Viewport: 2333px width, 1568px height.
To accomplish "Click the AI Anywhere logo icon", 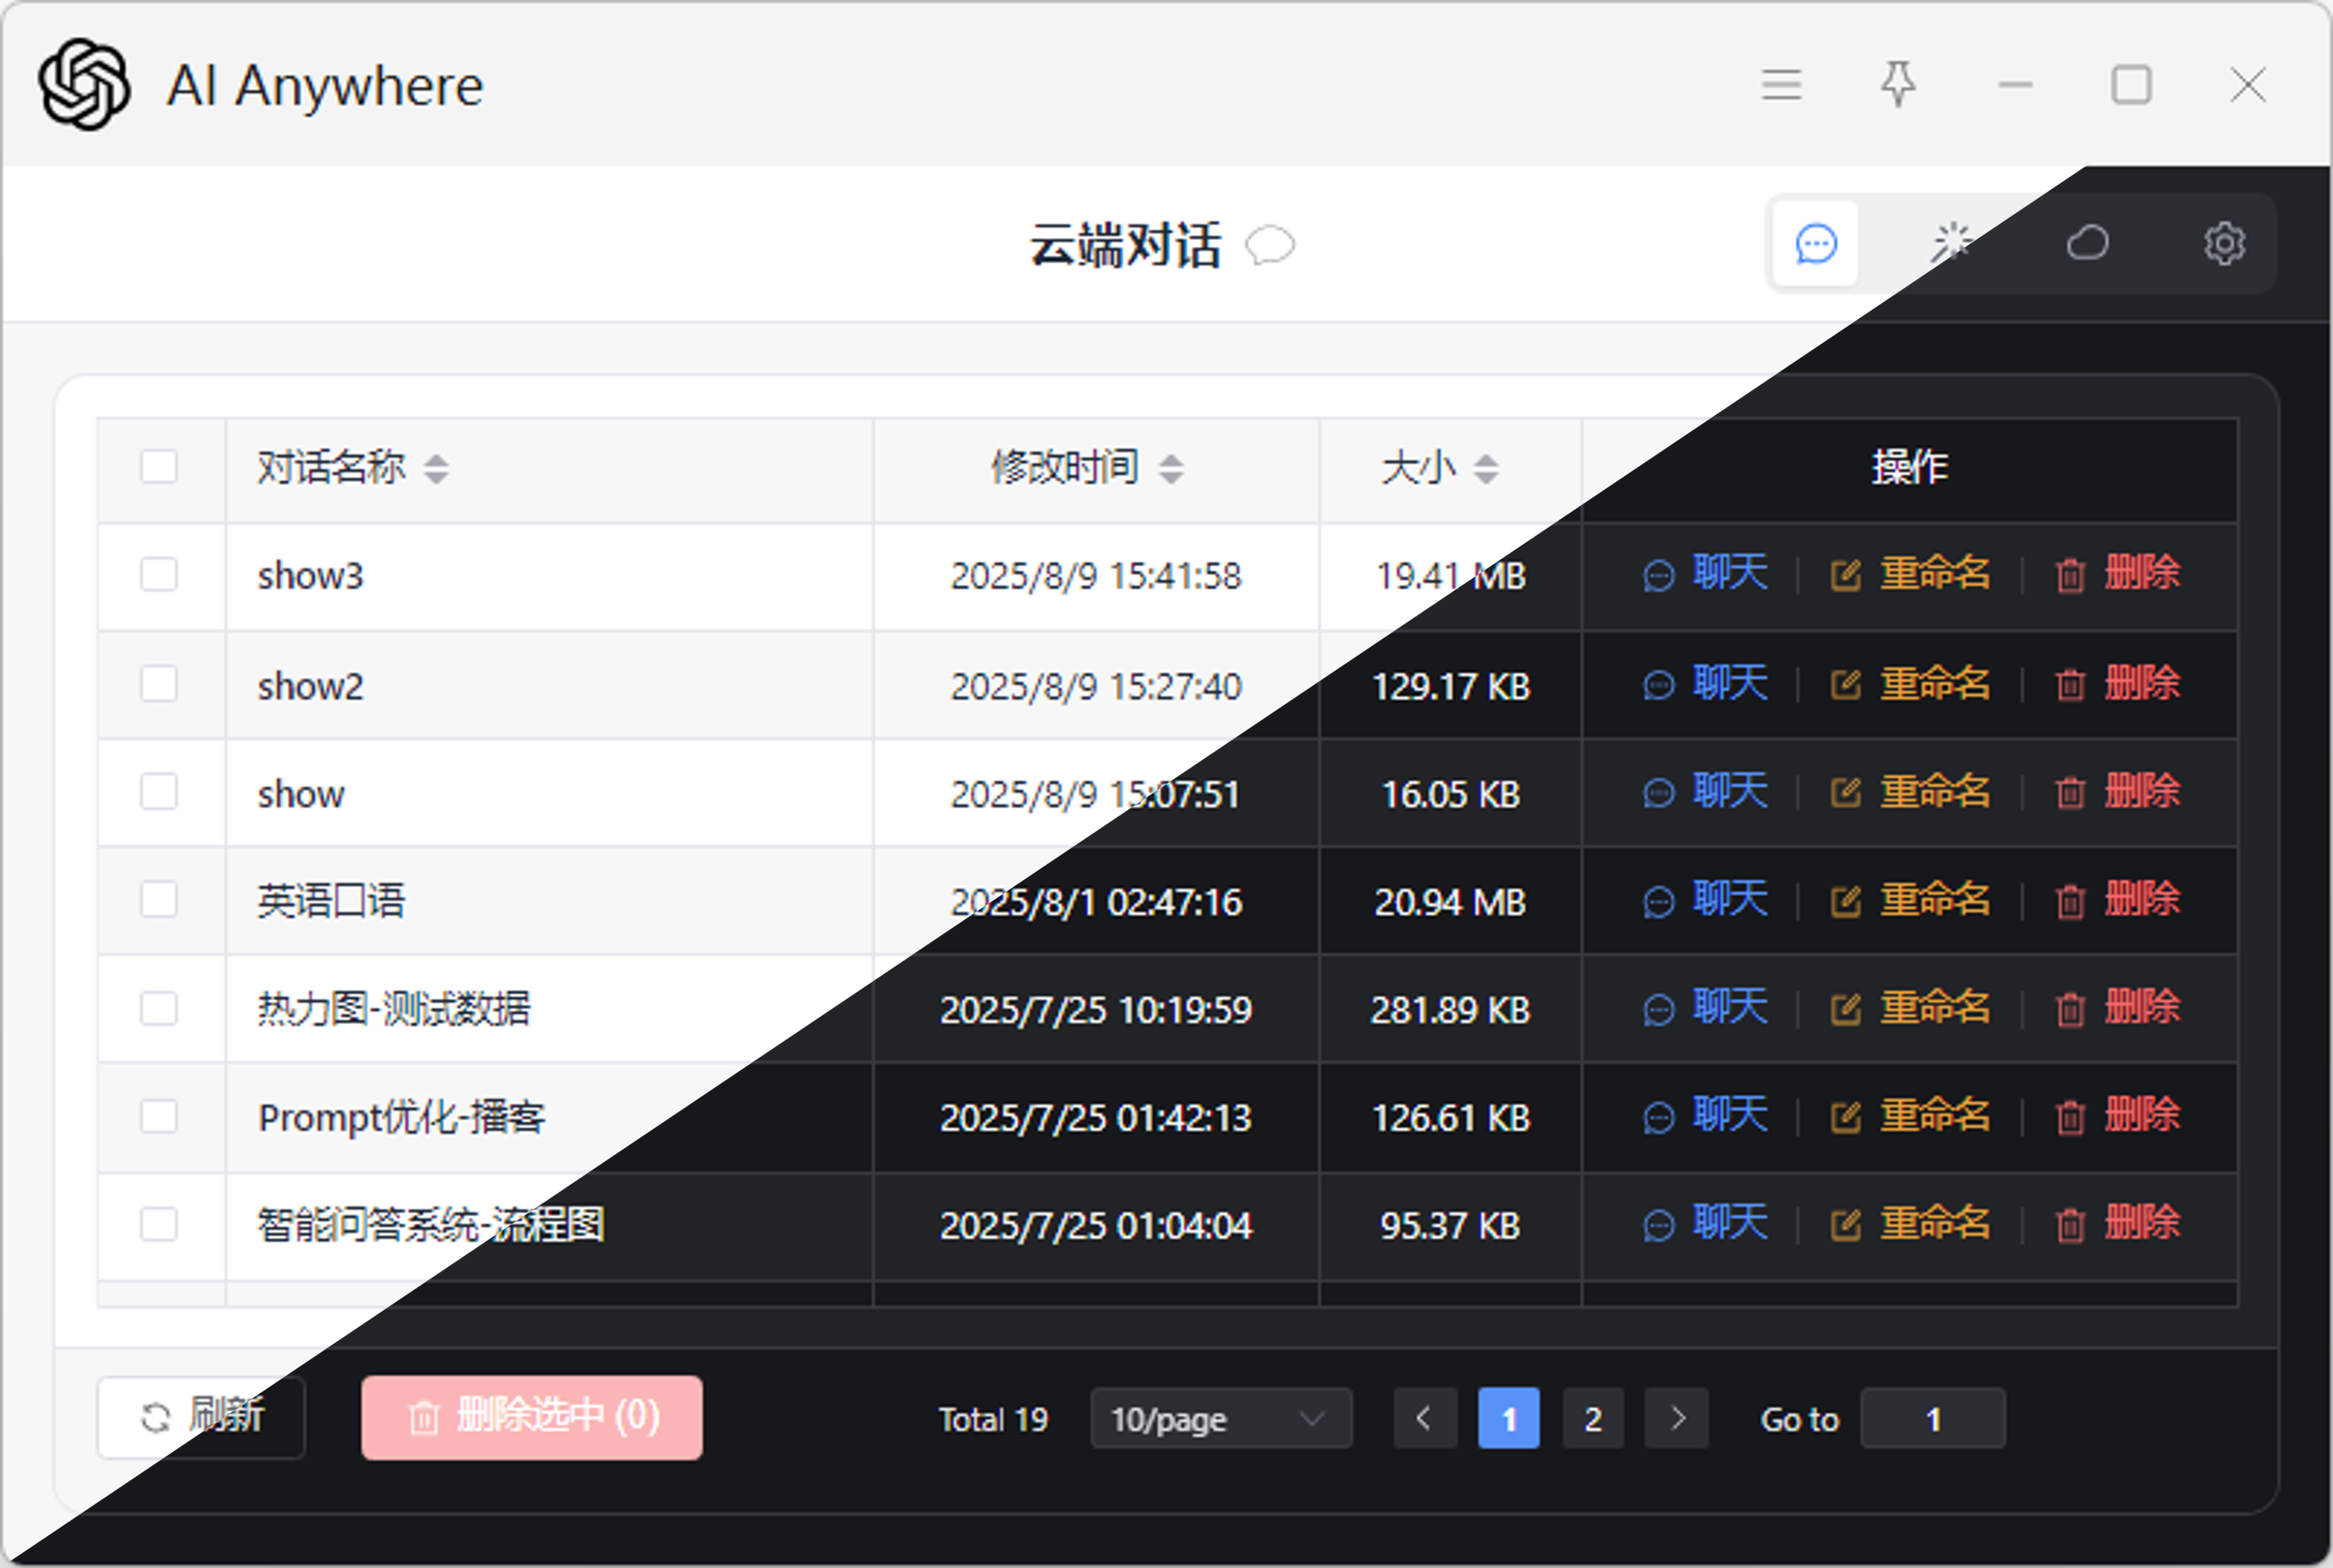I will (84, 85).
